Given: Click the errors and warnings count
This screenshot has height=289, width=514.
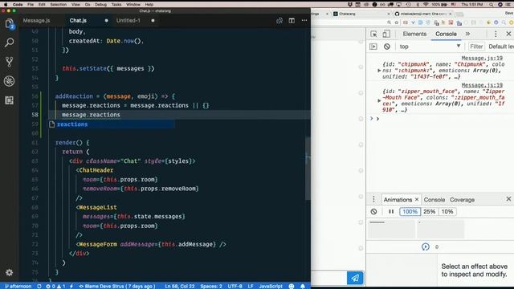Looking at the screenshot, I should point(55,286).
